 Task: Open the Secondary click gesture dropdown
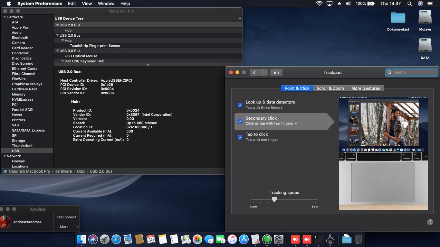pyautogui.click(x=271, y=123)
